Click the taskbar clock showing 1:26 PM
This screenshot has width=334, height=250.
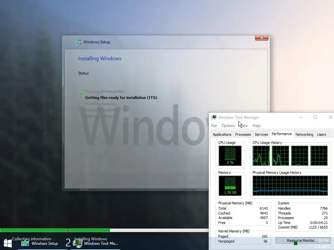coord(322,241)
